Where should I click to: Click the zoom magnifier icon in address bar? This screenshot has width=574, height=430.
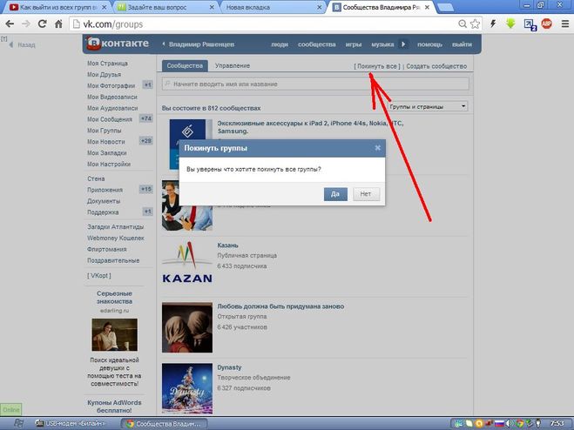(x=463, y=24)
